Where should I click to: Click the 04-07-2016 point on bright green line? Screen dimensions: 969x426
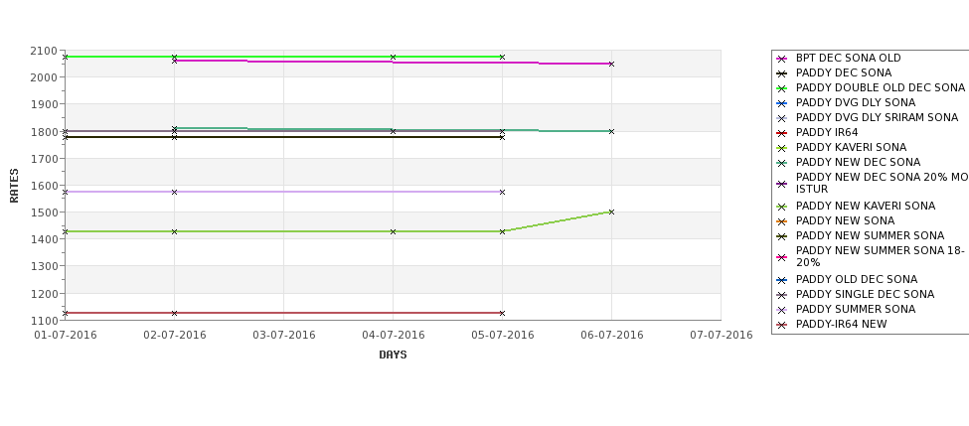click(393, 57)
